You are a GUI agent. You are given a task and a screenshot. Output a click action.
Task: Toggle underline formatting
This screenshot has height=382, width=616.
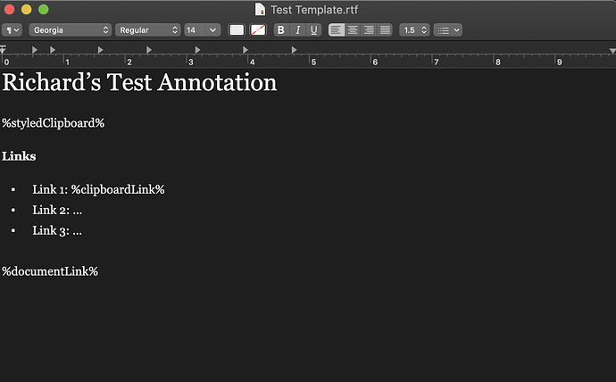(314, 29)
